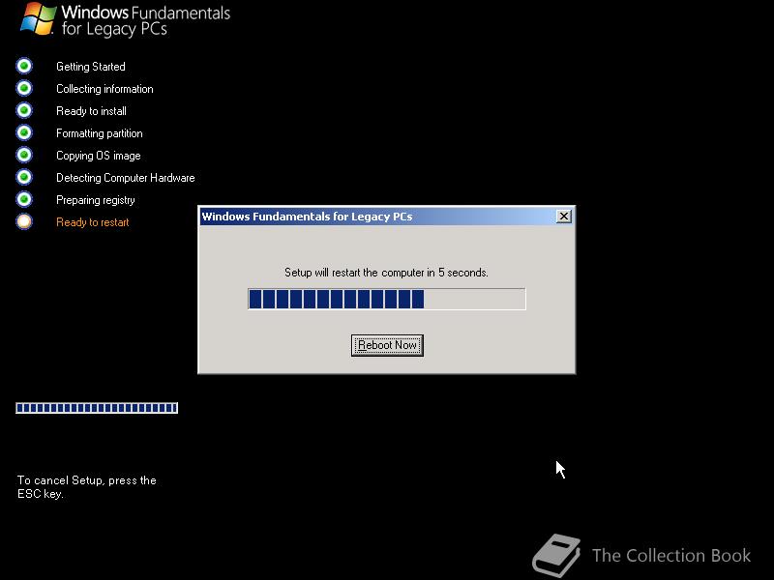Viewport: 774px width, 580px height.
Task: Click the Reboot Now button
Action: pos(387,345)
